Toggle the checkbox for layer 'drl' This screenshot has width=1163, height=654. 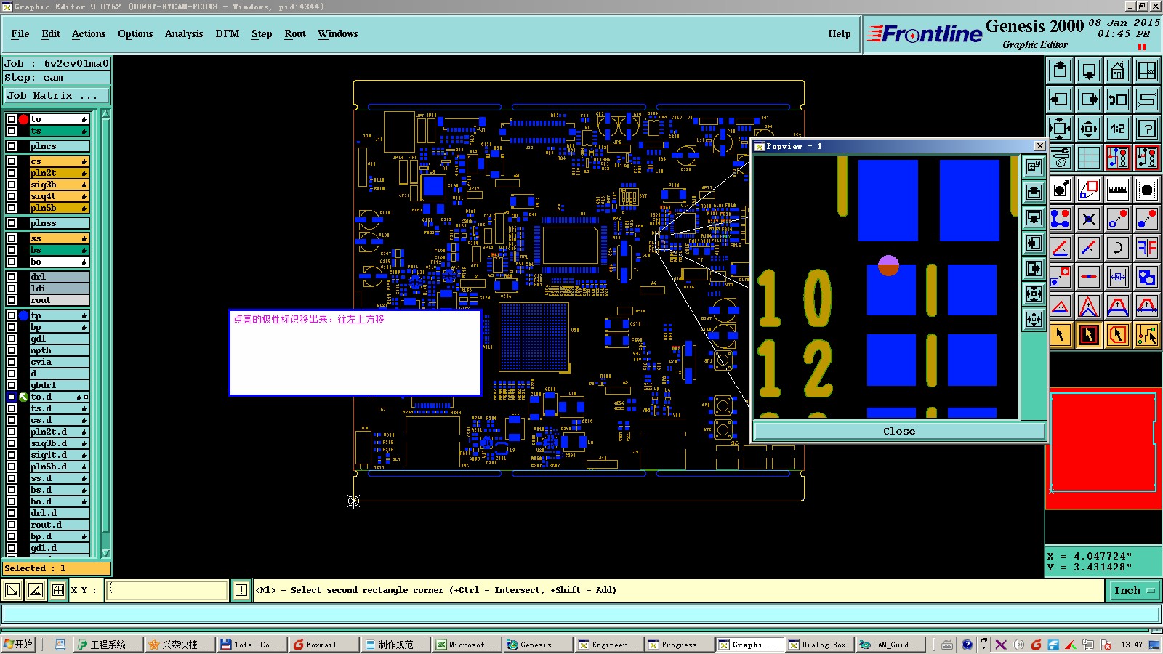tap(12, 277)
